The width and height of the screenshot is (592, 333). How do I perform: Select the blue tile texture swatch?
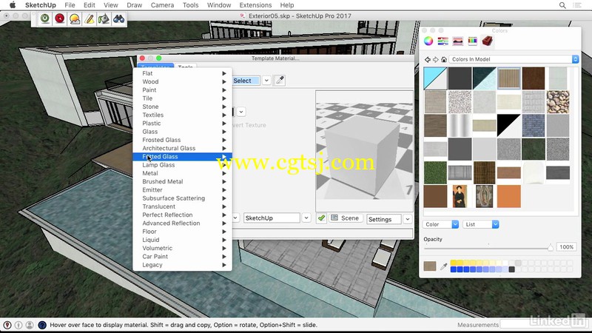[x=533, y=125]
